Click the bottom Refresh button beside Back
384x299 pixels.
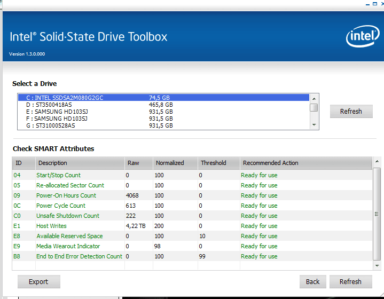point(351,281)
